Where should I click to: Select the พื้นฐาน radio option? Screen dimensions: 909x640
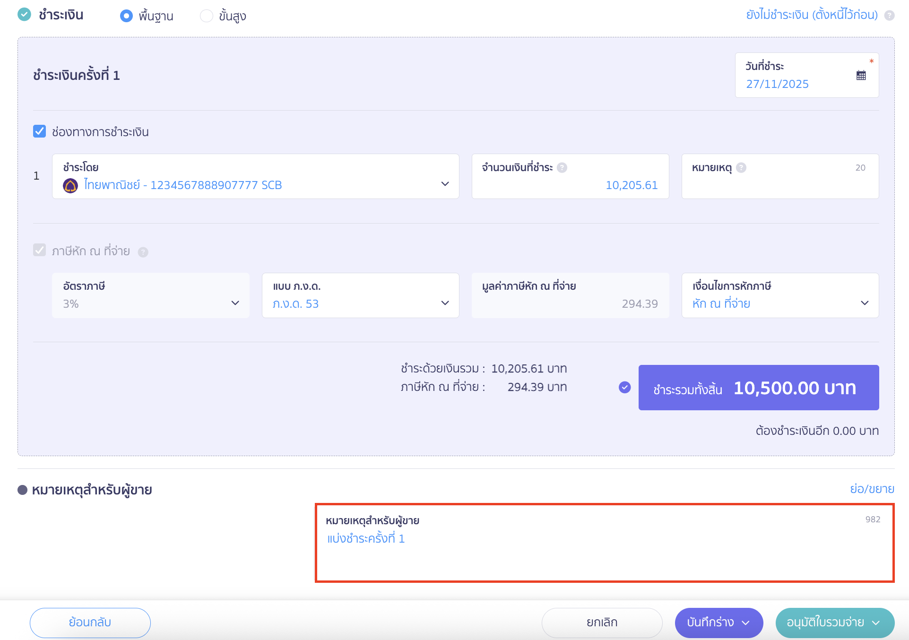126,16
